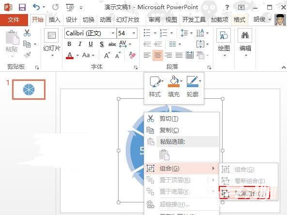Open the font color dropdown arrow
This screenshot has width=287, height=215.
point(77,55)
